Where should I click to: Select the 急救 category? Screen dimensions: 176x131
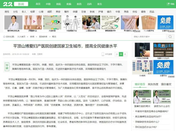tap(126, 11)
